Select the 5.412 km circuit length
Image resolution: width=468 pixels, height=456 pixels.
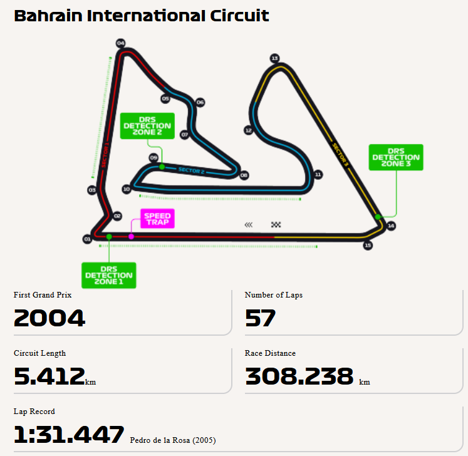[49, 376]
